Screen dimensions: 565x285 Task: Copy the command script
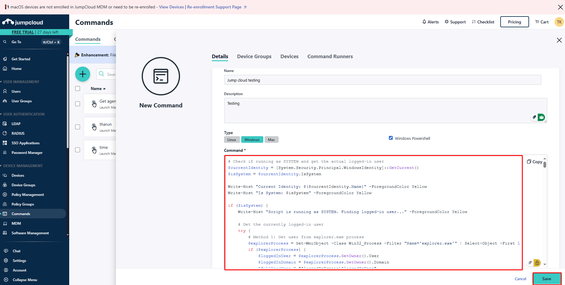(534, 162)
